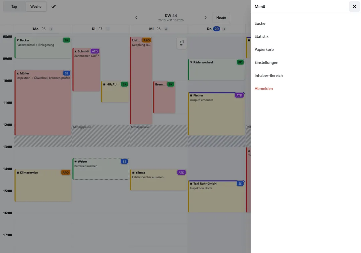Click the BK badge on Räderwechsel appointment
This screenshot has height=253, width=361.
coord(240,62)
